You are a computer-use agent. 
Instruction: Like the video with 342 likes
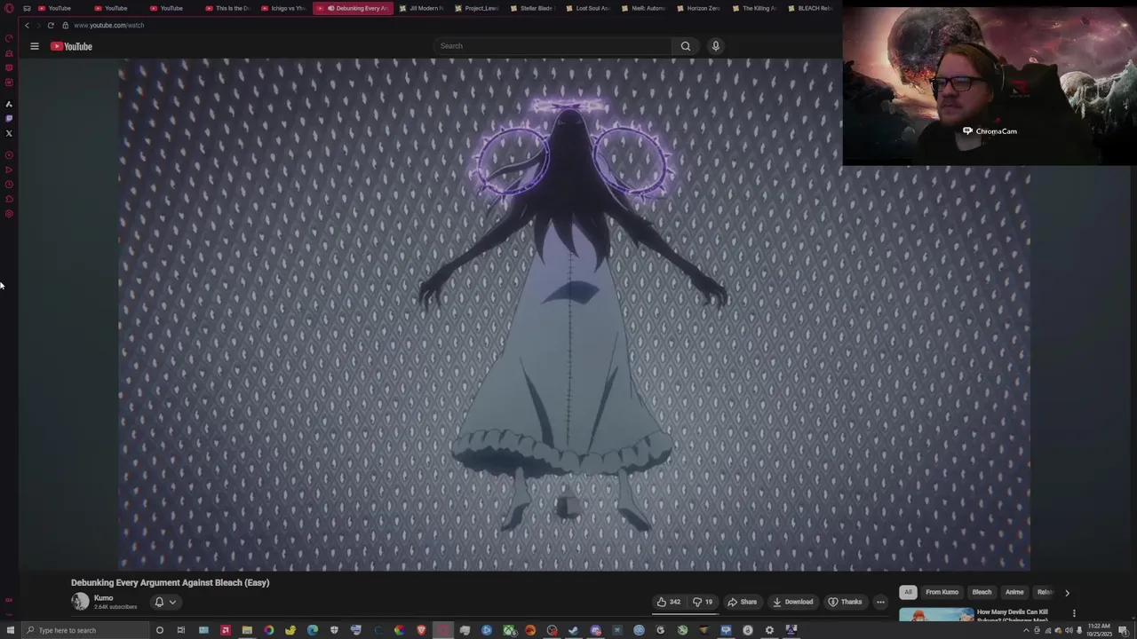(668, 602)
